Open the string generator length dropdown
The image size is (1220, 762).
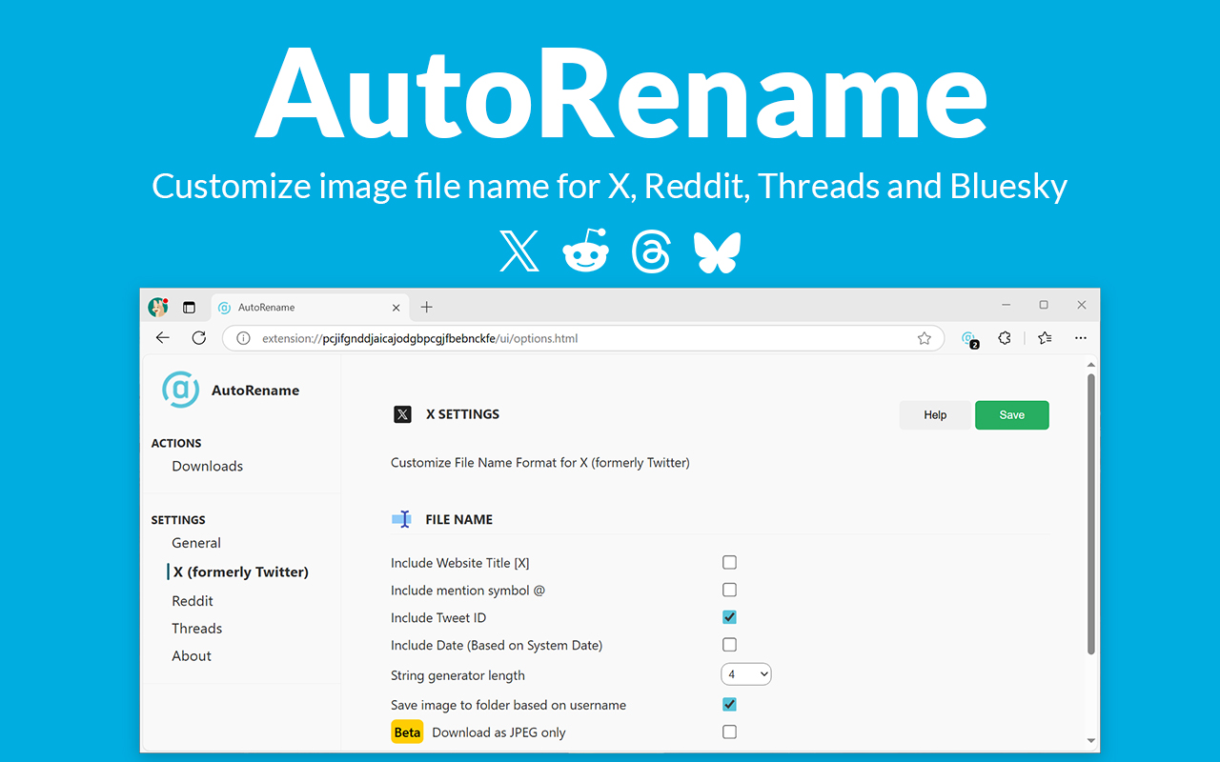[x=746, y=673]
